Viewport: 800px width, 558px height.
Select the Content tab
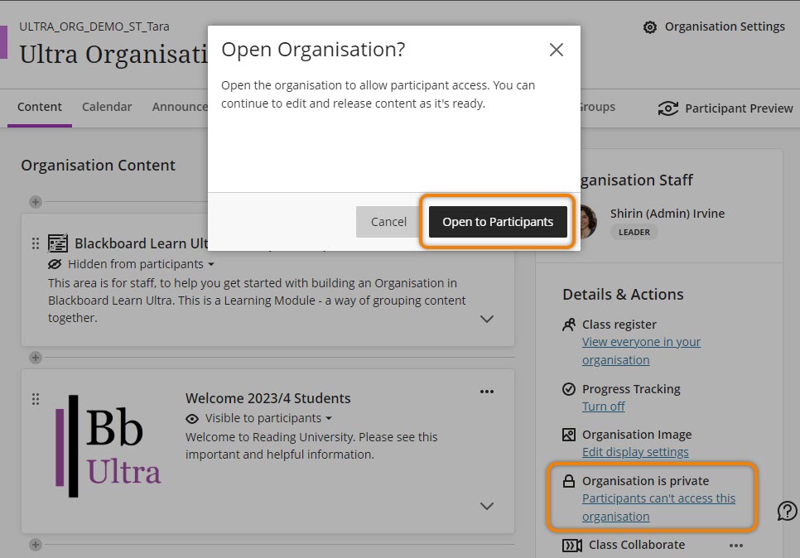point(40,107)
